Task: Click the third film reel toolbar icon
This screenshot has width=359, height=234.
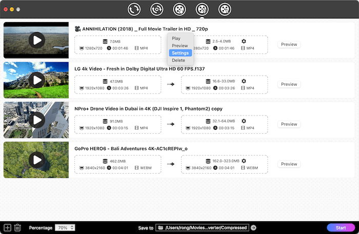Action: pyautogui.click(x=179, y=9)
